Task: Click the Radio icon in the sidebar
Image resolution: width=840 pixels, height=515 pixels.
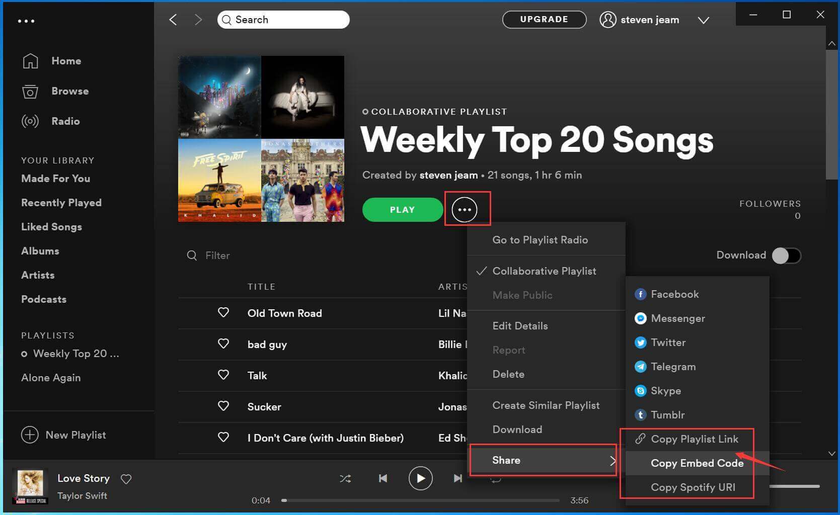Action: [30, 121]
